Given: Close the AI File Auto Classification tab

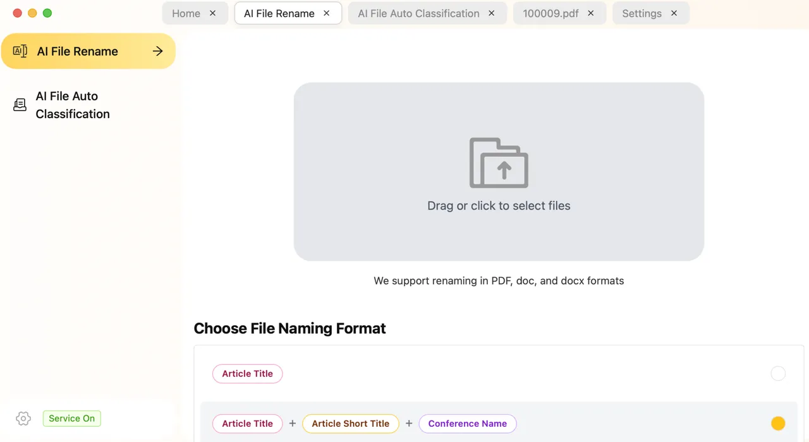Looking at the screenshot, I should tap(492, 13).
